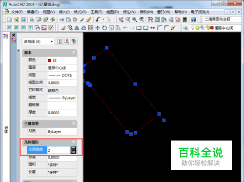
Task: Click the Zoom Window magnifier icon
Action: 134,20
